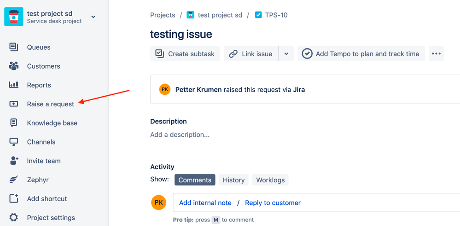The width and height of the screenshot is (460, 226).
Task: Click Add Tempo to plan and track time
Action: click(361, 54)
